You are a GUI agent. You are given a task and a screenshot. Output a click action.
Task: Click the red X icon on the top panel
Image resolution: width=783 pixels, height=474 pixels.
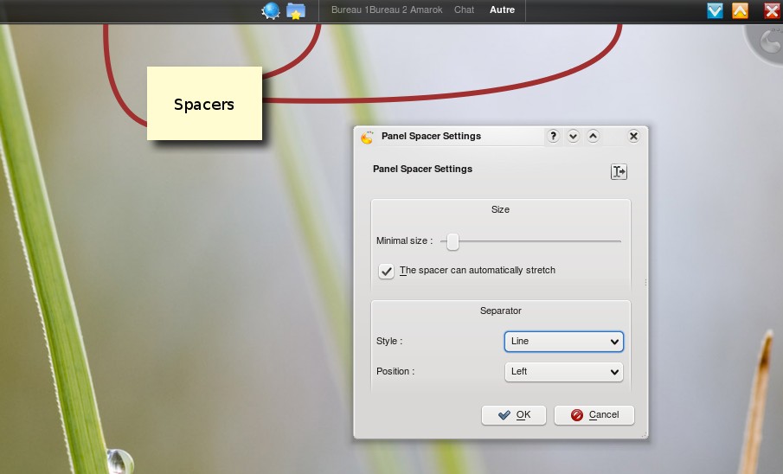tap(772, 10)
